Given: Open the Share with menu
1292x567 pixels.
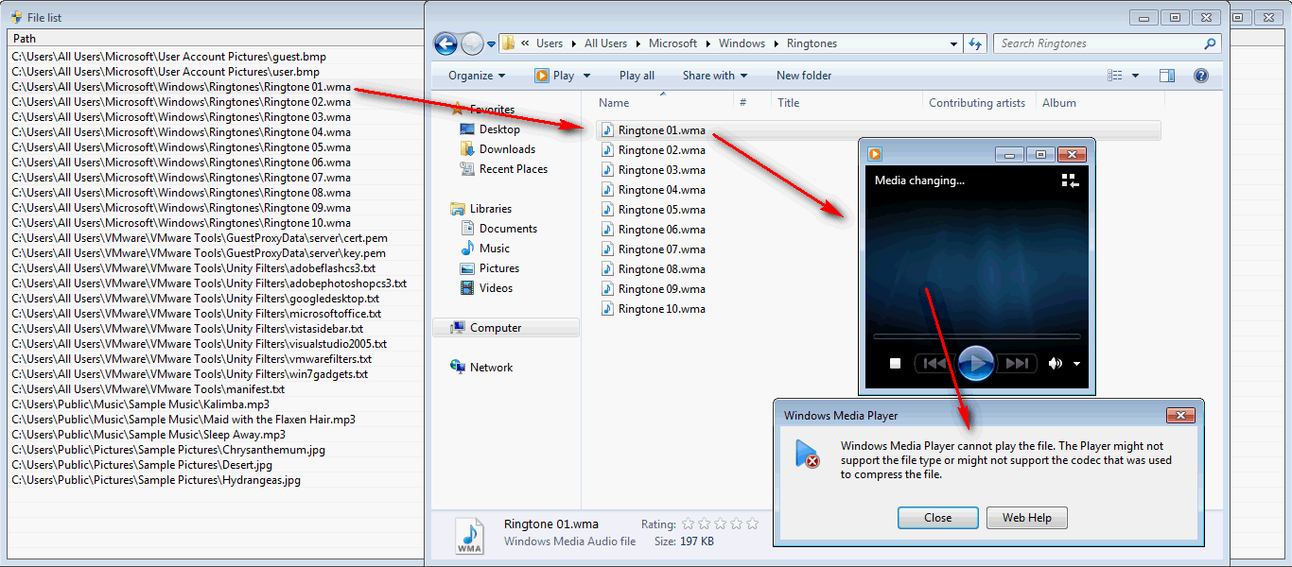Looking at the screenshot, I should [714, 76].
